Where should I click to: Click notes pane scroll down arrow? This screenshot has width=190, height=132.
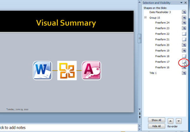click(x=139, y=129)
